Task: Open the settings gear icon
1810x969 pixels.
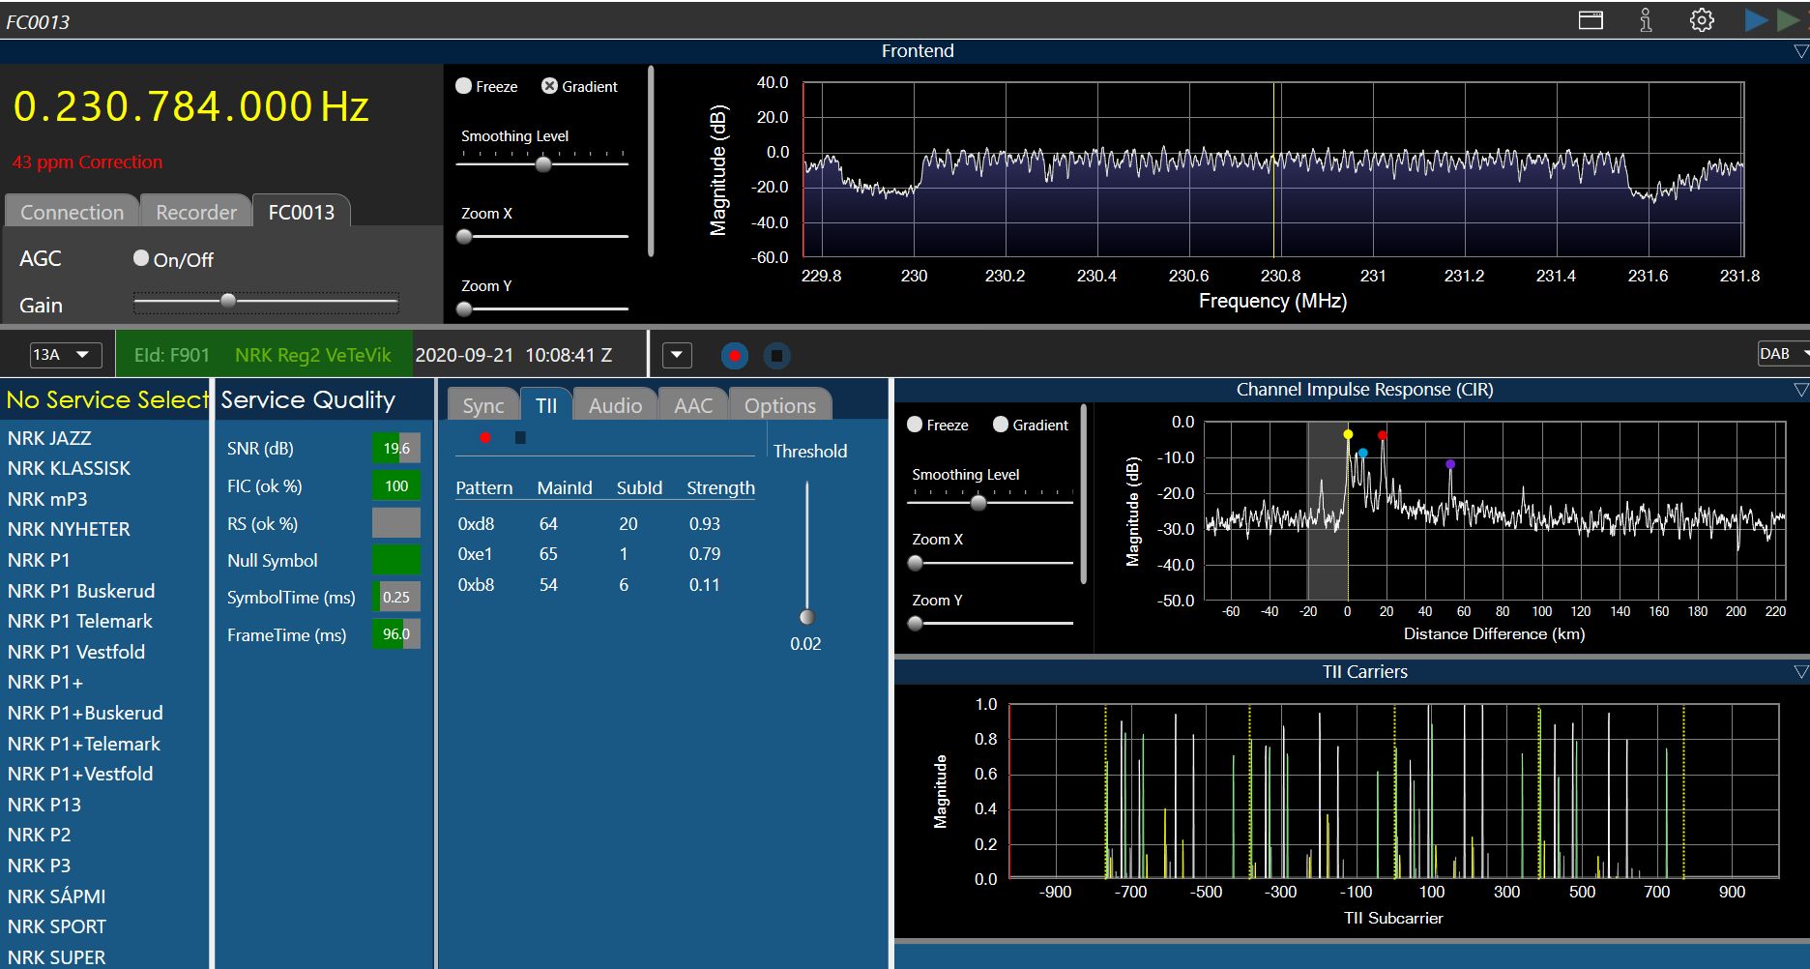Action: coord(1702,20)
